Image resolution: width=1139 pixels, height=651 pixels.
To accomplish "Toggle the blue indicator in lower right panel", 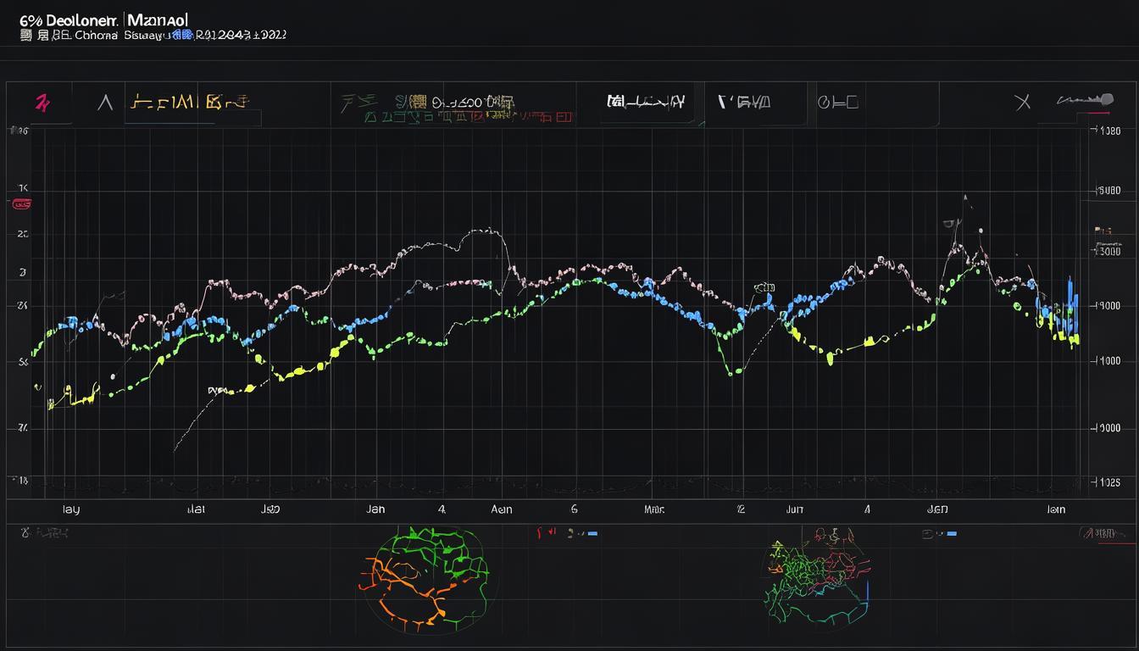I will point(940,534).
